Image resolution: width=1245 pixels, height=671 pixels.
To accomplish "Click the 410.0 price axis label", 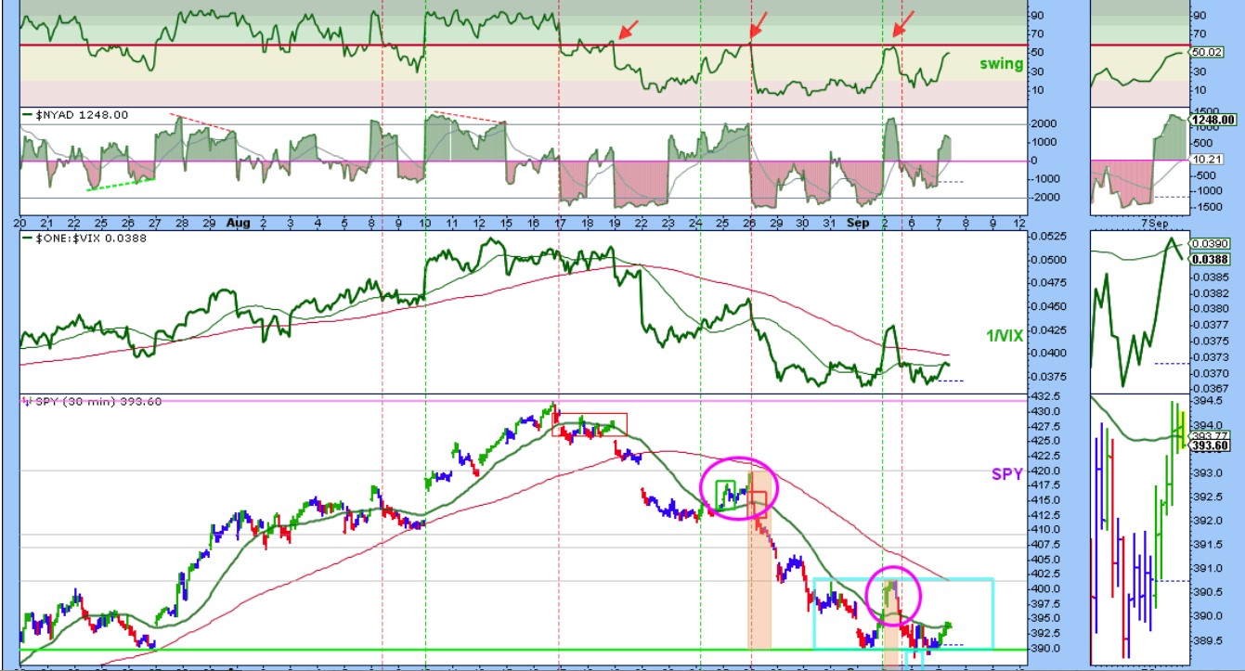I will coord(1047,530).
